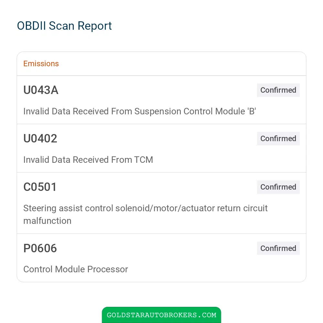Image resolution: width=323 pixels, height=323 pixels.
Task: Select the Invalid Data Received From TCM text
Action: tap(88, 160)
